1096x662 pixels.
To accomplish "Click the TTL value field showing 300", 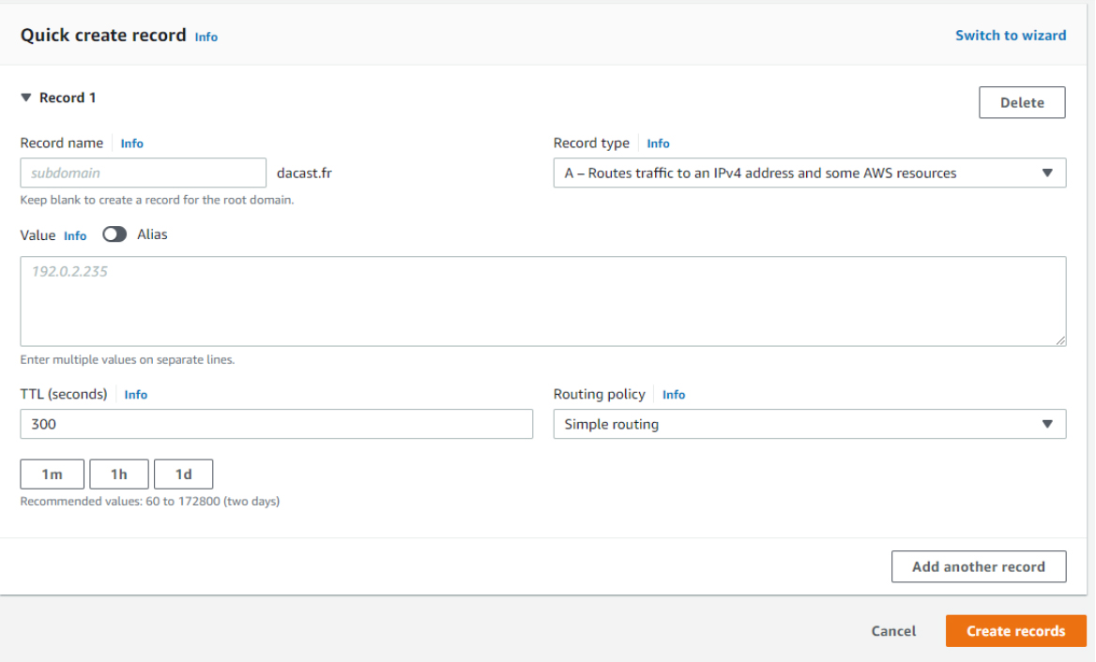I will click(x=276, y=424).
